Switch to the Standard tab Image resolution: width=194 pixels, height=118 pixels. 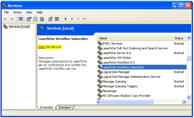coord(64,107)
